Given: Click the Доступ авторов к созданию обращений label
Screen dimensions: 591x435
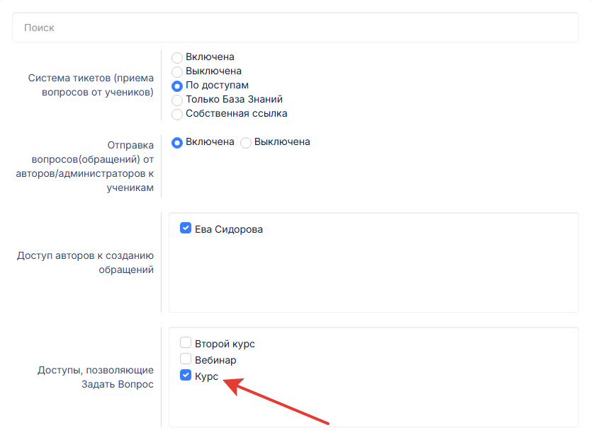Looking at the screenshot, I should click(85, 262).
